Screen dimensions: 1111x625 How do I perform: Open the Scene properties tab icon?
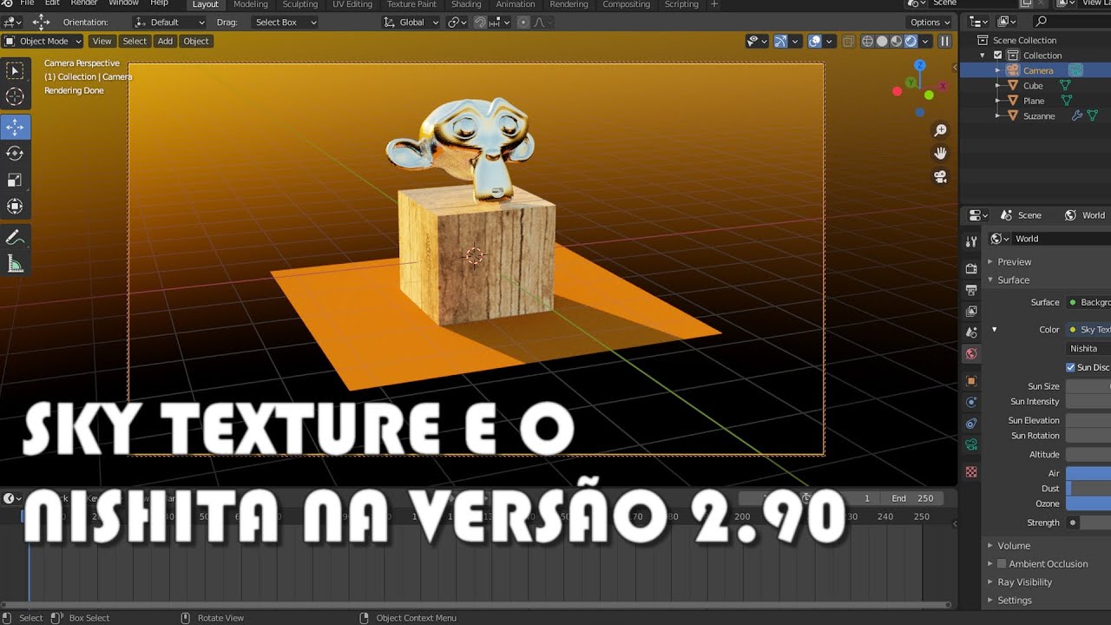[x=971, y=332]
